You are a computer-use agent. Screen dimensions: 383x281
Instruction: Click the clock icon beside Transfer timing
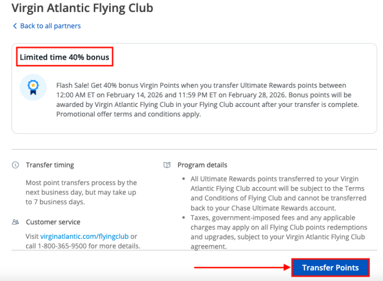(x=15, y=165)
